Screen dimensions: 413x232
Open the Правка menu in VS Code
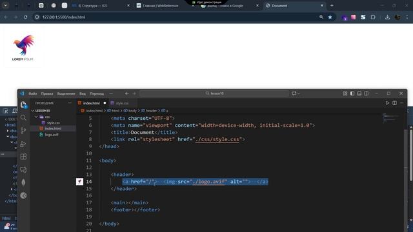click(47, 93)
